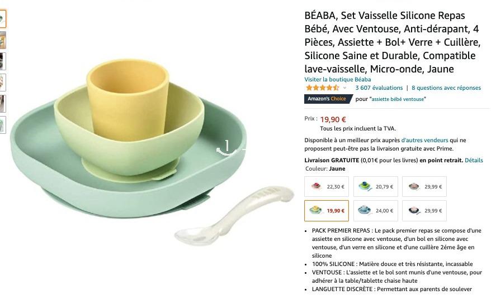Open the star rating dropdown arrow

345,88
